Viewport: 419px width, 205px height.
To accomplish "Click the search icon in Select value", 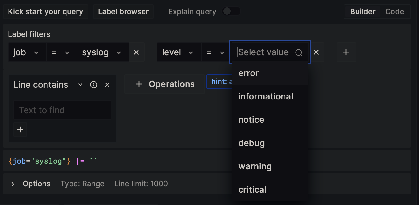I will point(299,53).
